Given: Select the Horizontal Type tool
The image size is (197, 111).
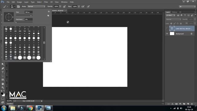Looking at the screenshot, I should point(3,72).
